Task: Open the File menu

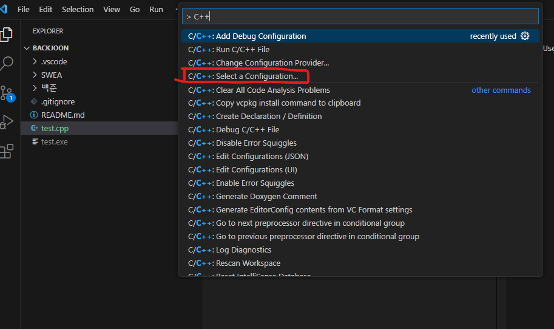Action: 23,10
